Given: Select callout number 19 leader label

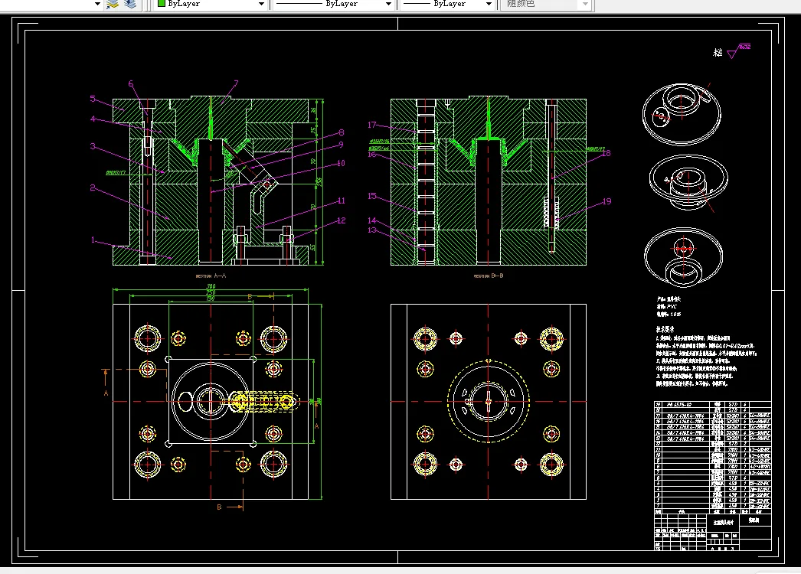Looking at the screenshot, I should click(x=606, y=201).
